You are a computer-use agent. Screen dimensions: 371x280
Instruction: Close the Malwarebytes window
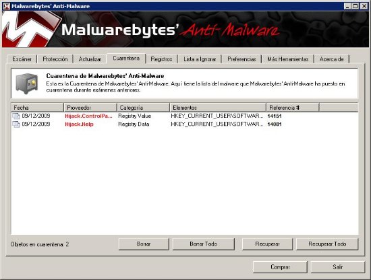364,6
